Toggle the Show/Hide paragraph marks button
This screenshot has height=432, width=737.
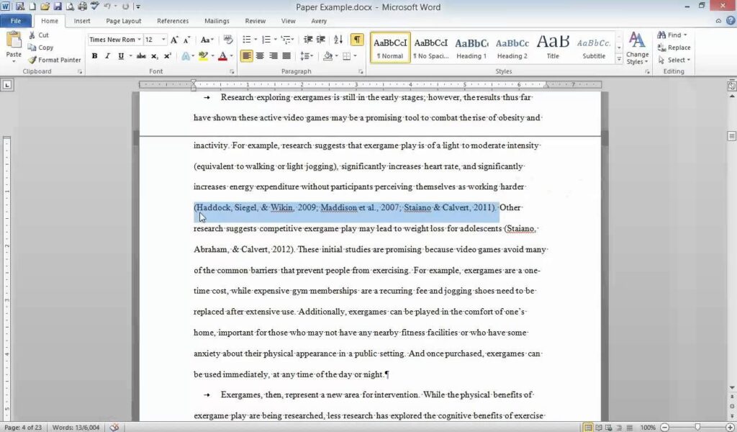[x=357, y=40]
